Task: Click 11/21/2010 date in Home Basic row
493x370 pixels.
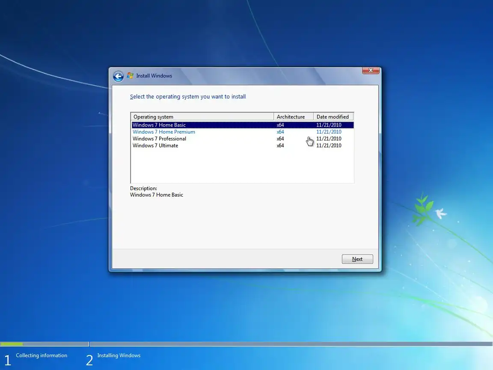Action: tap(329, 125)
